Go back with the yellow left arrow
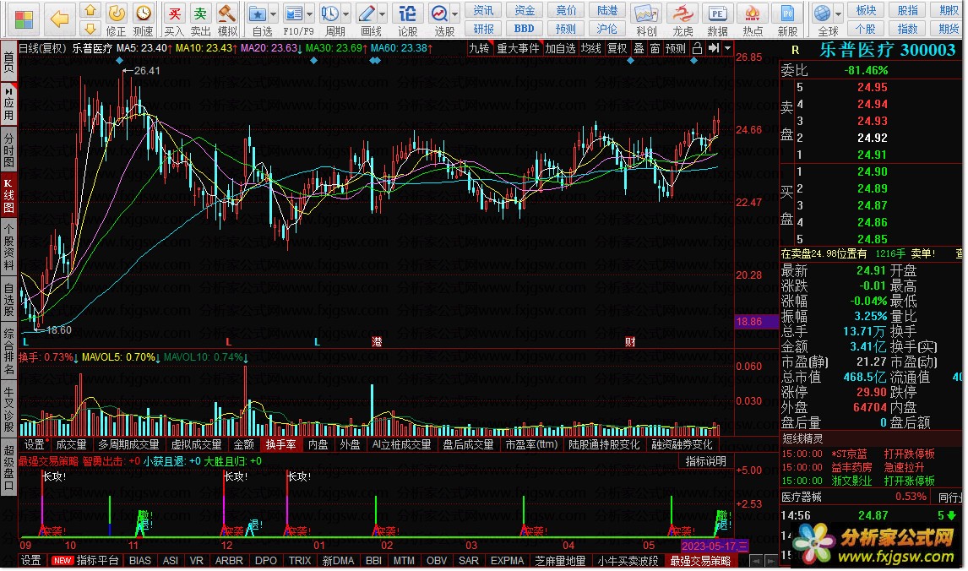The width and height of the screenshot is (968, 571). coord(59,19)
